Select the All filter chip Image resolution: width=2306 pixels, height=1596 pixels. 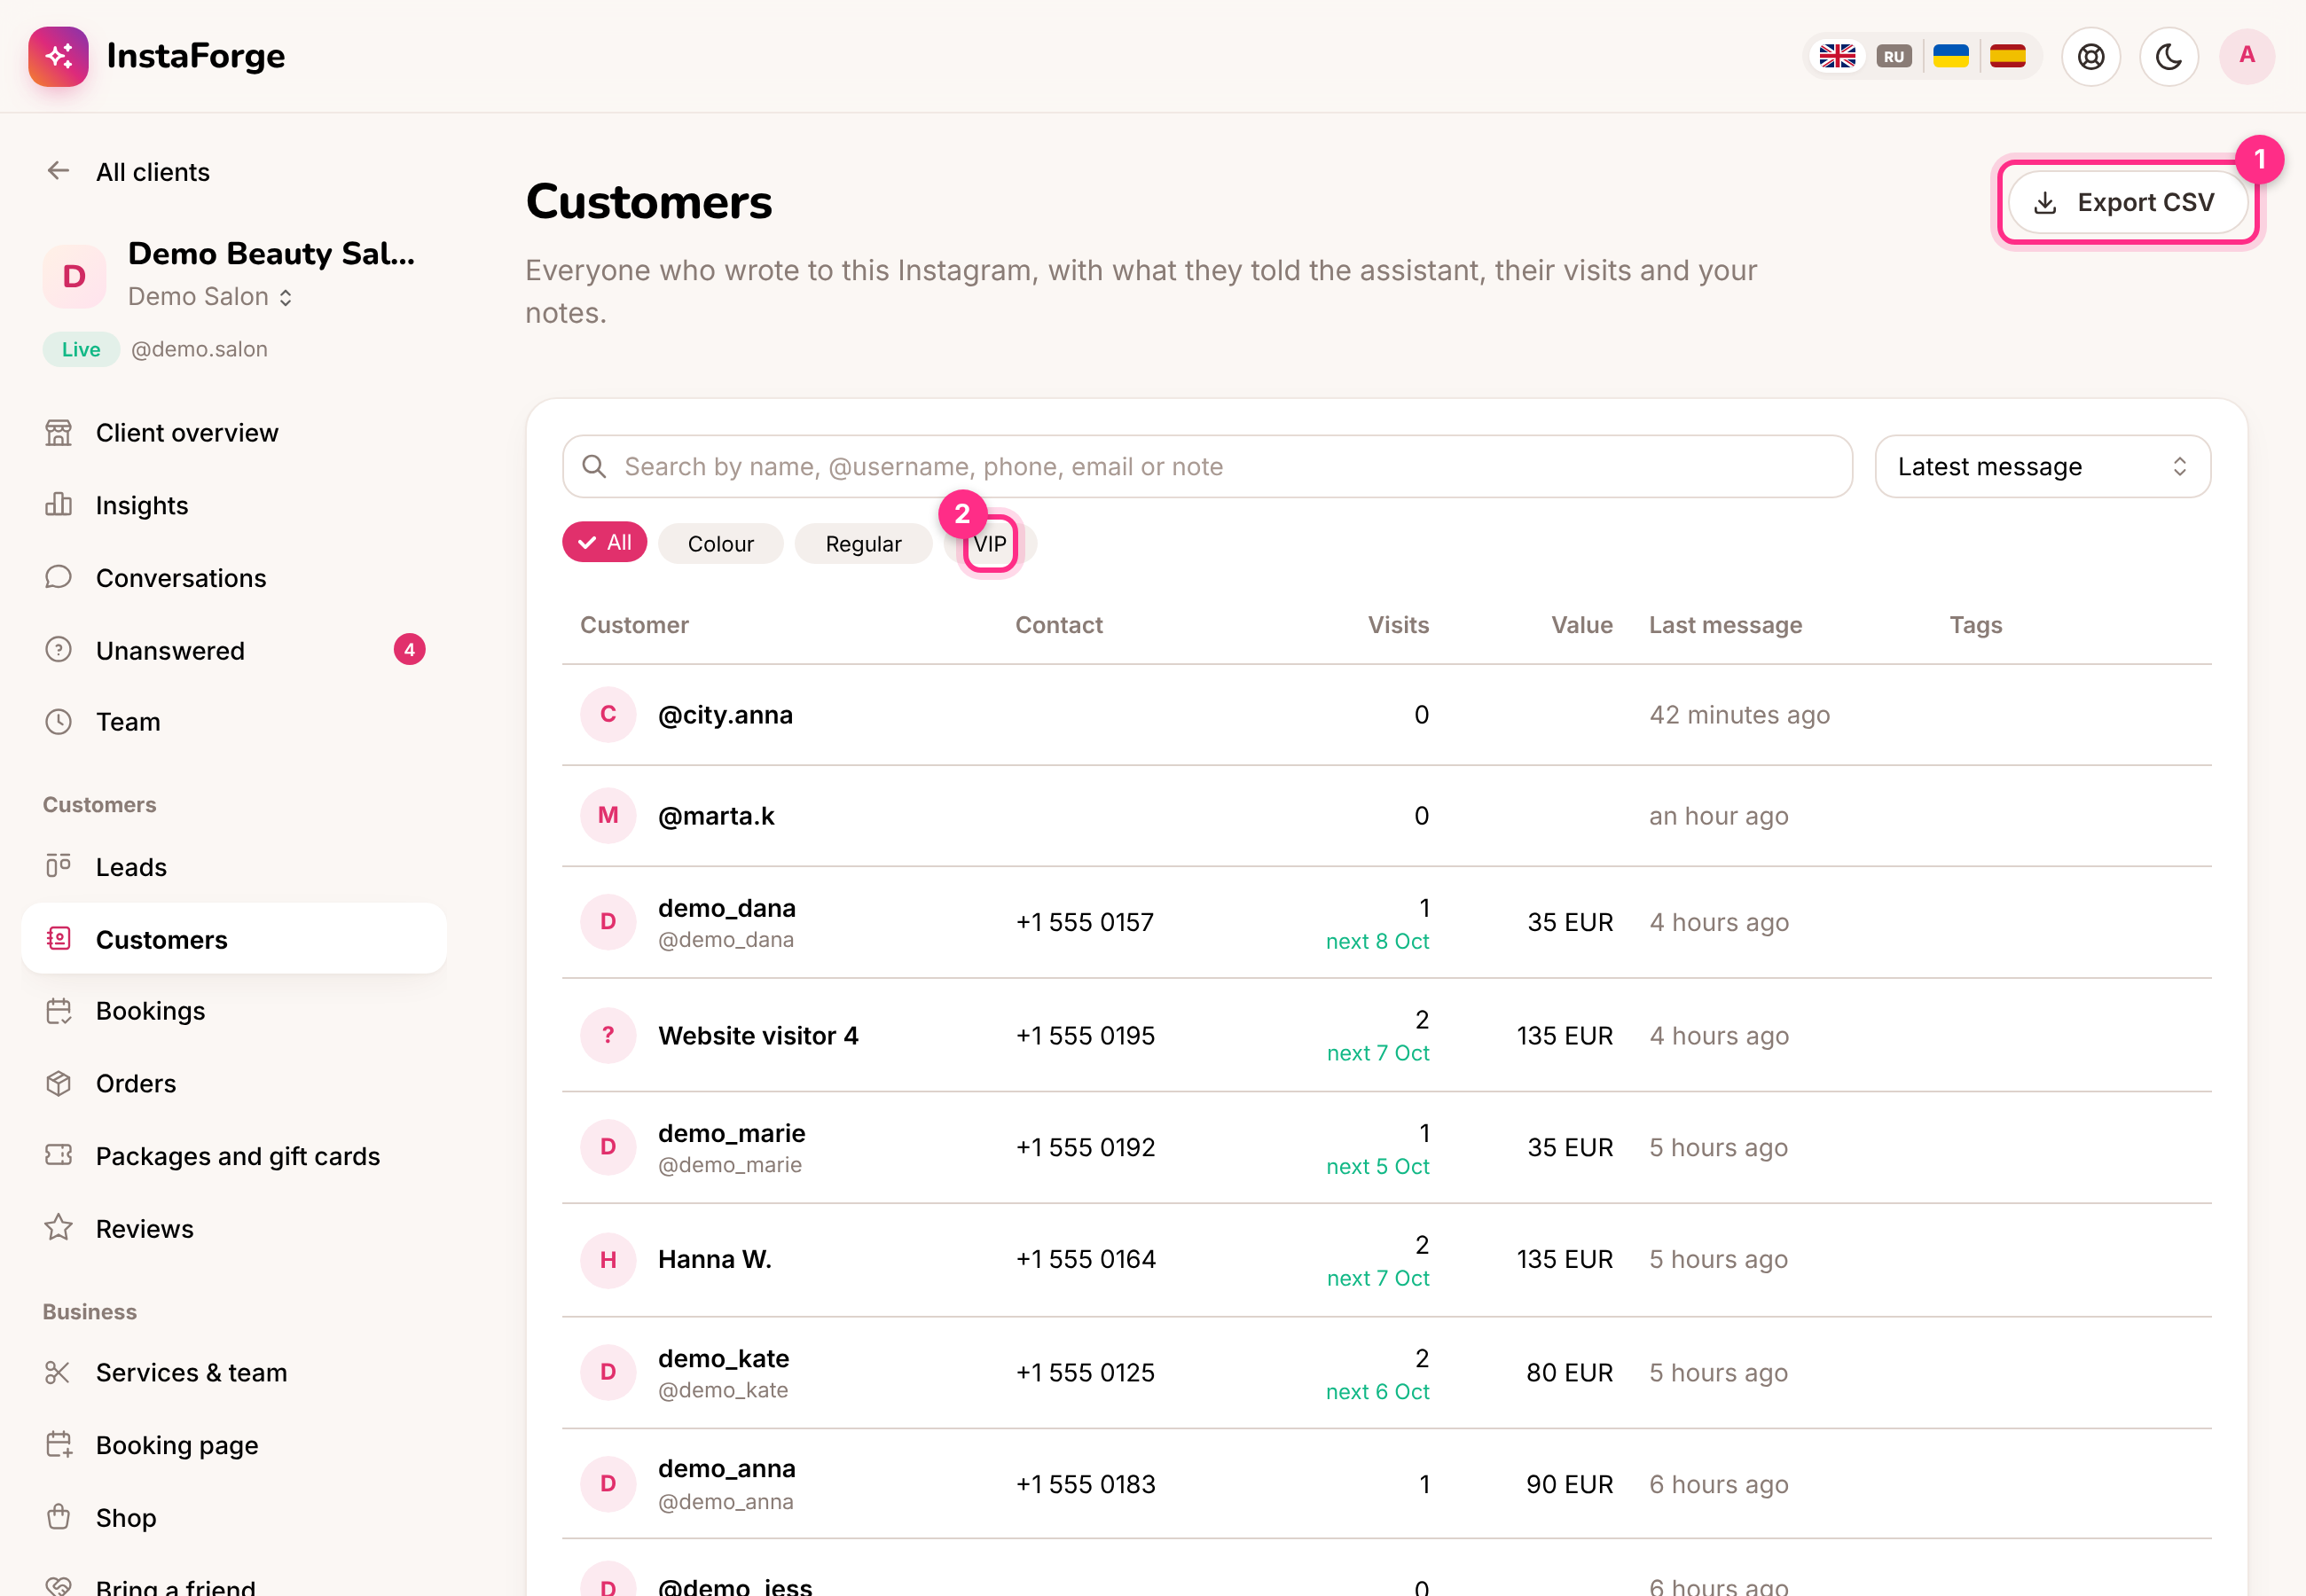click(604, 543)
